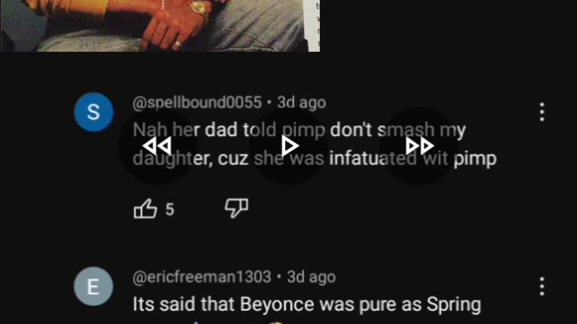Open the blue S profile avatar
The image size is (577, 324).
93,112
